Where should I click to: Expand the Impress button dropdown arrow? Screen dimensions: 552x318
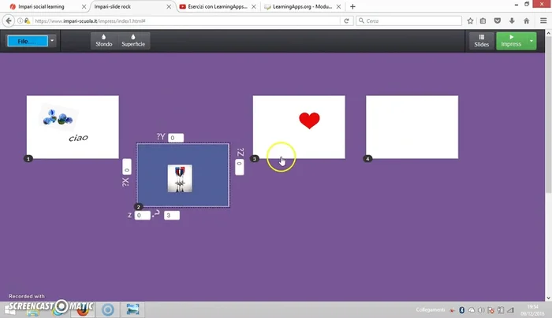tap(531, 40)
